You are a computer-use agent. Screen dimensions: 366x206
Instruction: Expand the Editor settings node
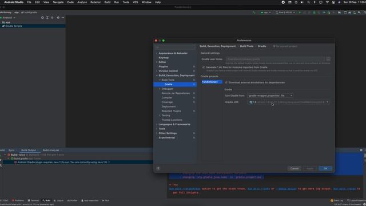(157, 62)
